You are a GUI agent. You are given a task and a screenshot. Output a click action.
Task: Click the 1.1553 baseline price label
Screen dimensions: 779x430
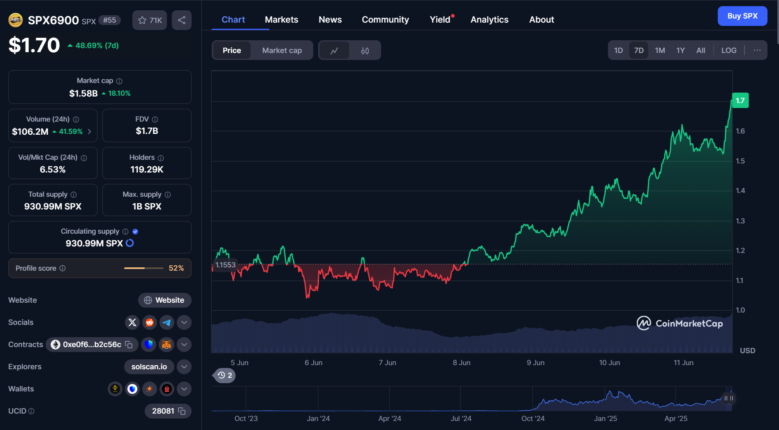[x=225, y=265]
